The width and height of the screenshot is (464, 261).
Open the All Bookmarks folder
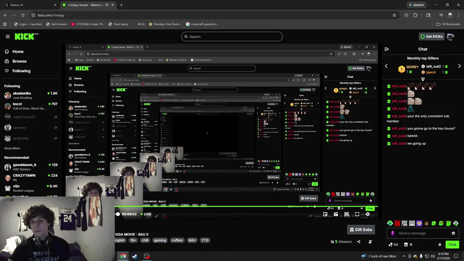[448, 24]
